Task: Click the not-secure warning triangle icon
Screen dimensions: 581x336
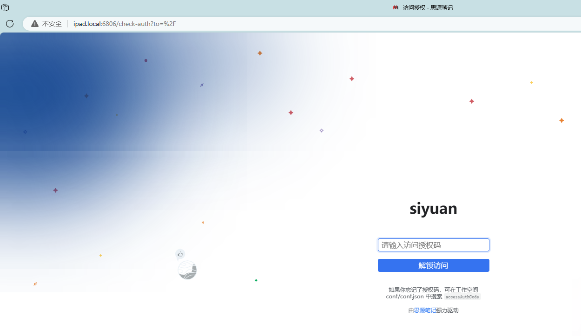Action: click(35, 24)
